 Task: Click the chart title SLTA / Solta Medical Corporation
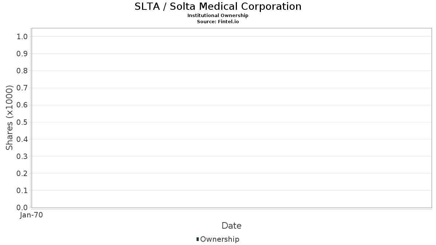(x=218, y=7)
